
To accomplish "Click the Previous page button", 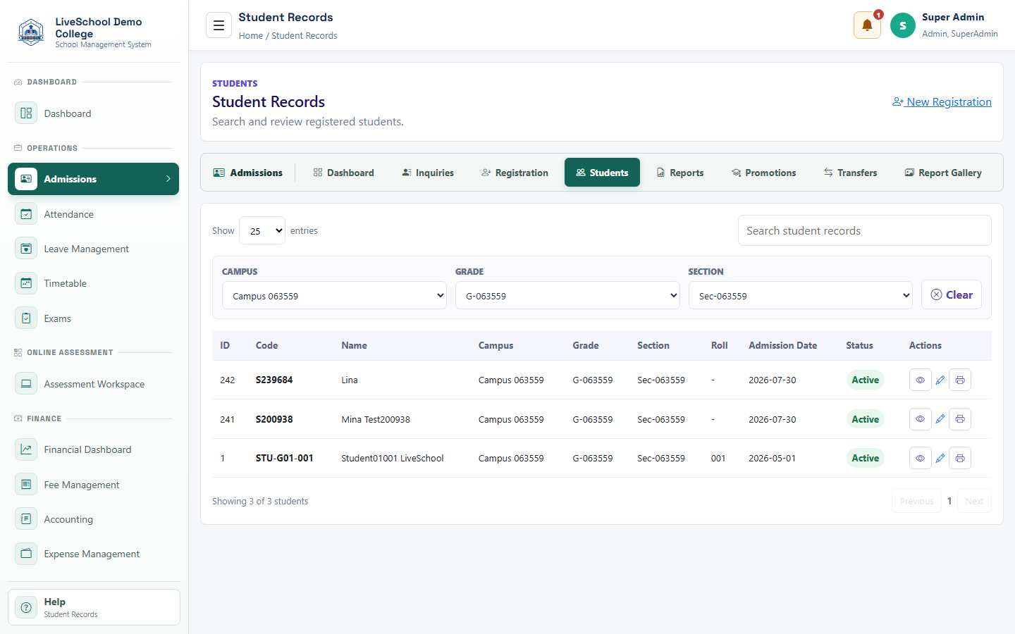I will [916, 501].
